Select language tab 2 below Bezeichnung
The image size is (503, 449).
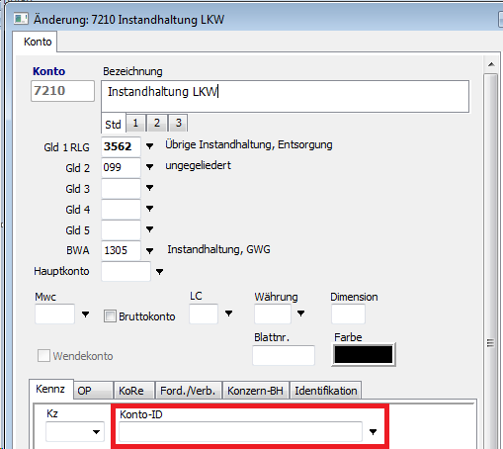tap(157, 123)
